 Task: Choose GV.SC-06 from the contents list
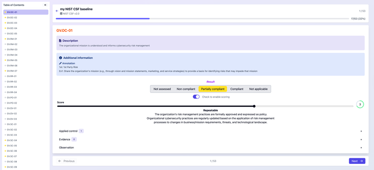click(12, 151)
